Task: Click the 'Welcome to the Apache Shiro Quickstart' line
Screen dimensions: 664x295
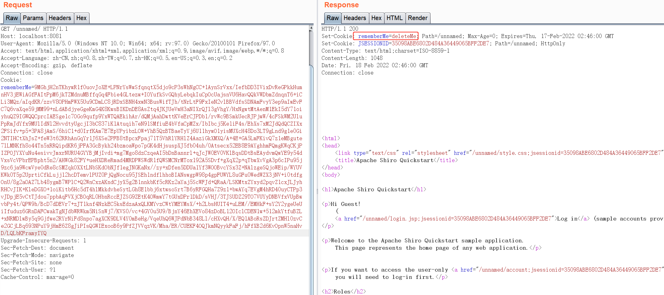Action: pos(423,241)
